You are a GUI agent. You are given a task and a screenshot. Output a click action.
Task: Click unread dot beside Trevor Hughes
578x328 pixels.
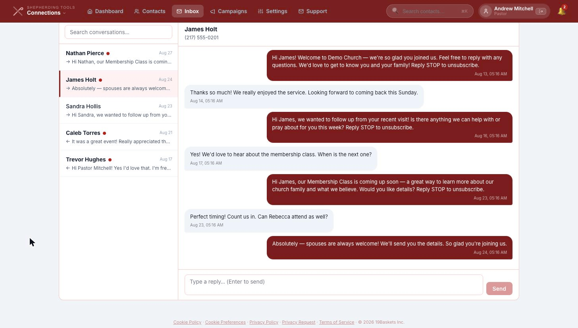[110, 160]
